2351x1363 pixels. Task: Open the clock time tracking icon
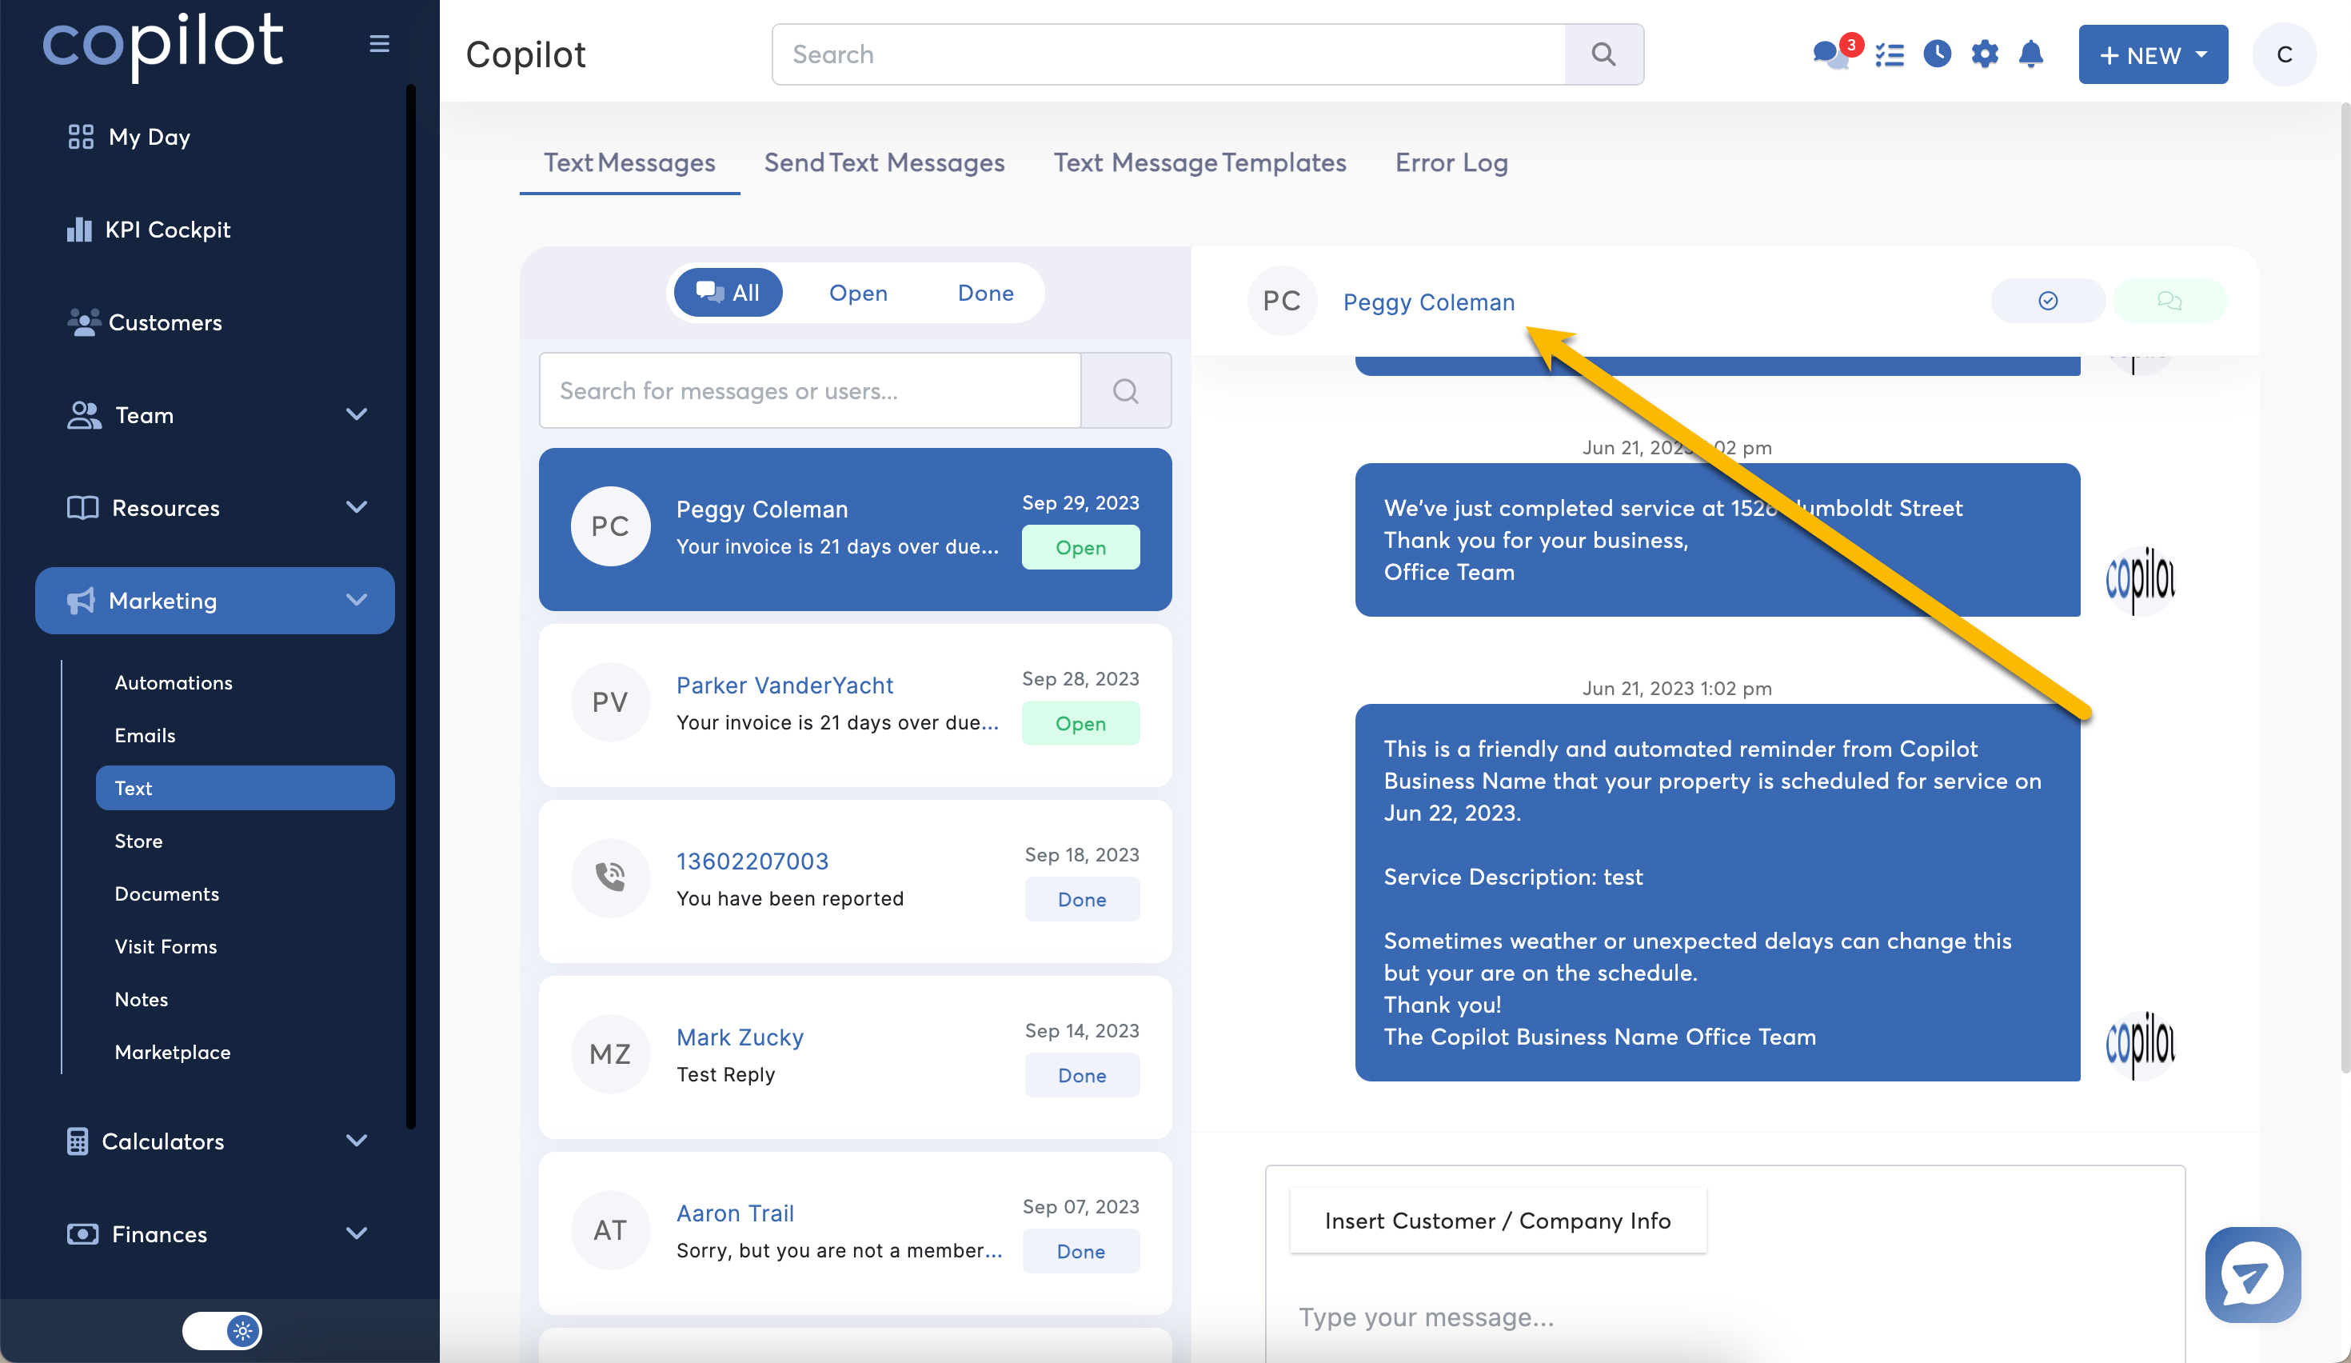(1937, 54)
